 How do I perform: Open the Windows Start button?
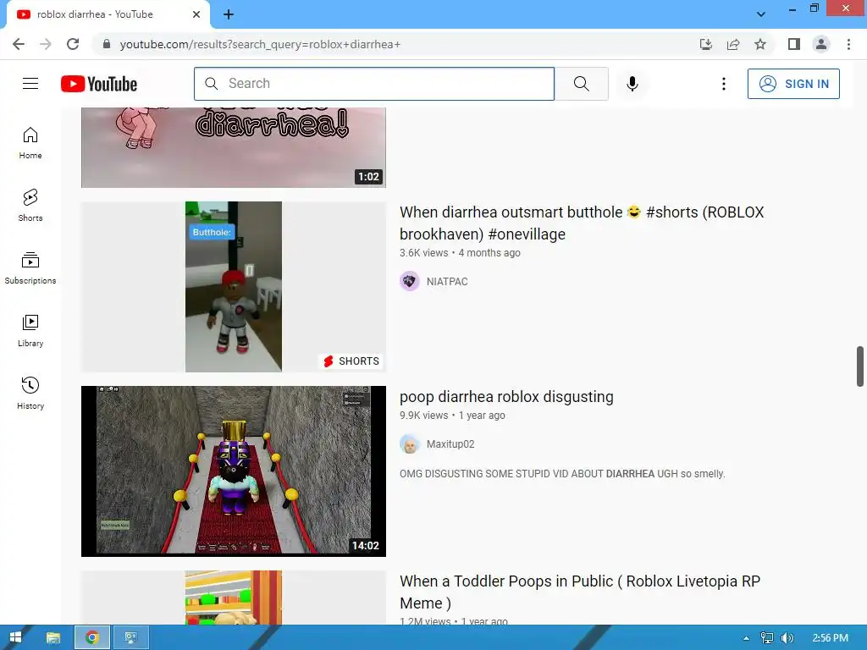point(15,638)
